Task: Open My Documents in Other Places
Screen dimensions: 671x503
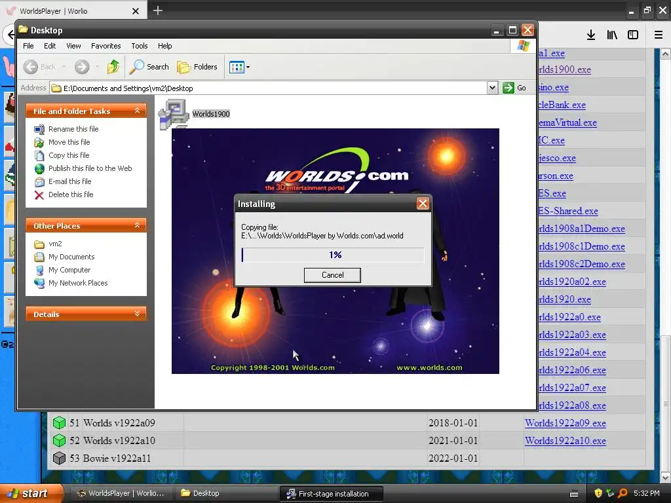Action: click(x=71, y=257)
